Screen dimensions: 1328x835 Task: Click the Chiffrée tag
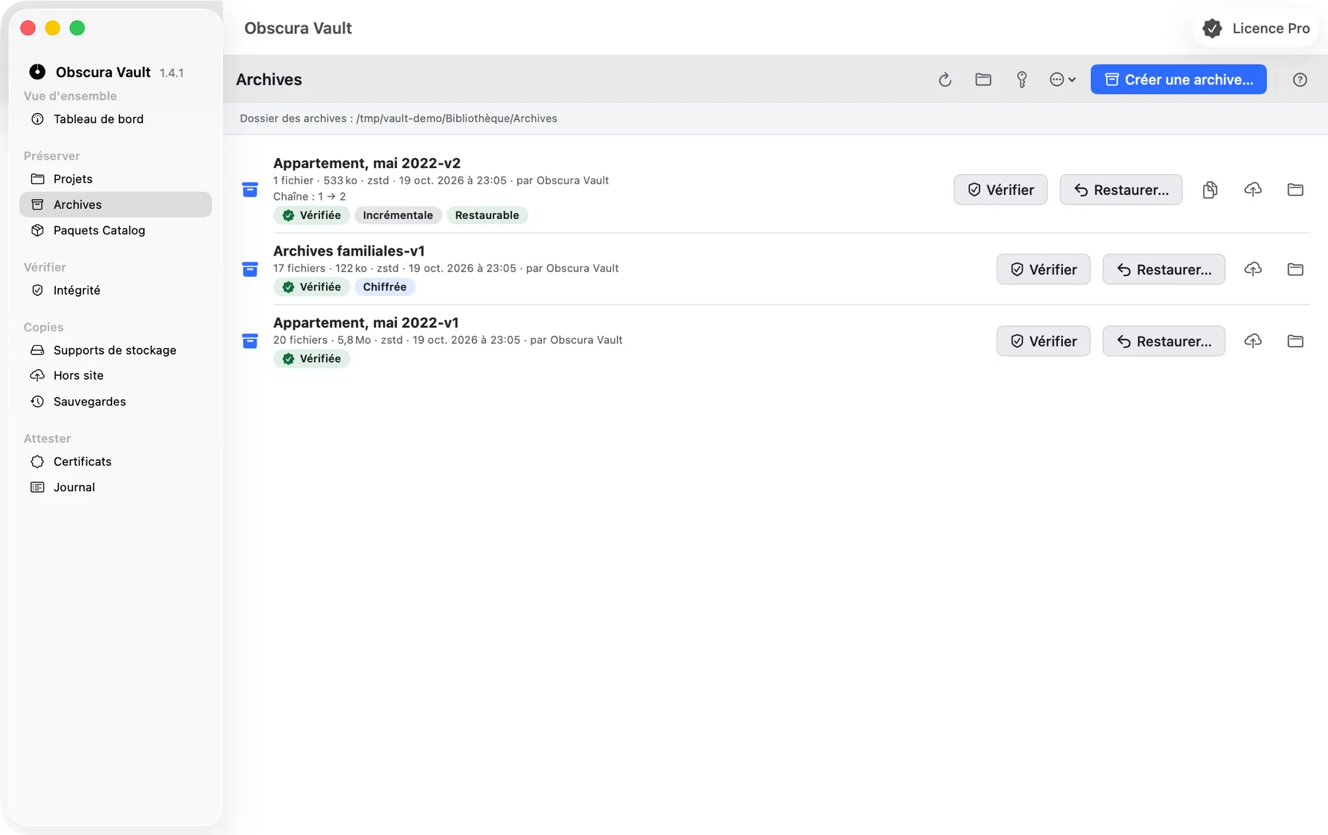[x=384, y=287]
